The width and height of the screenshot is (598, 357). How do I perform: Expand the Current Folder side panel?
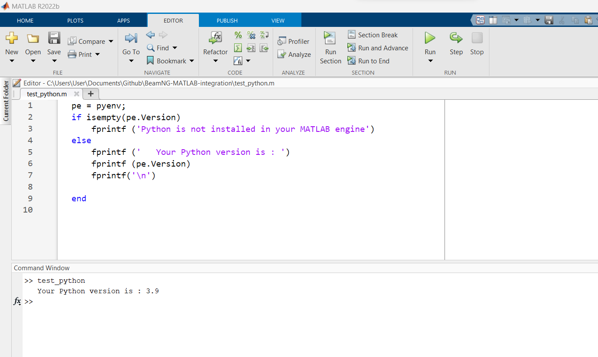pyautogui.click(x=6, y=101)
